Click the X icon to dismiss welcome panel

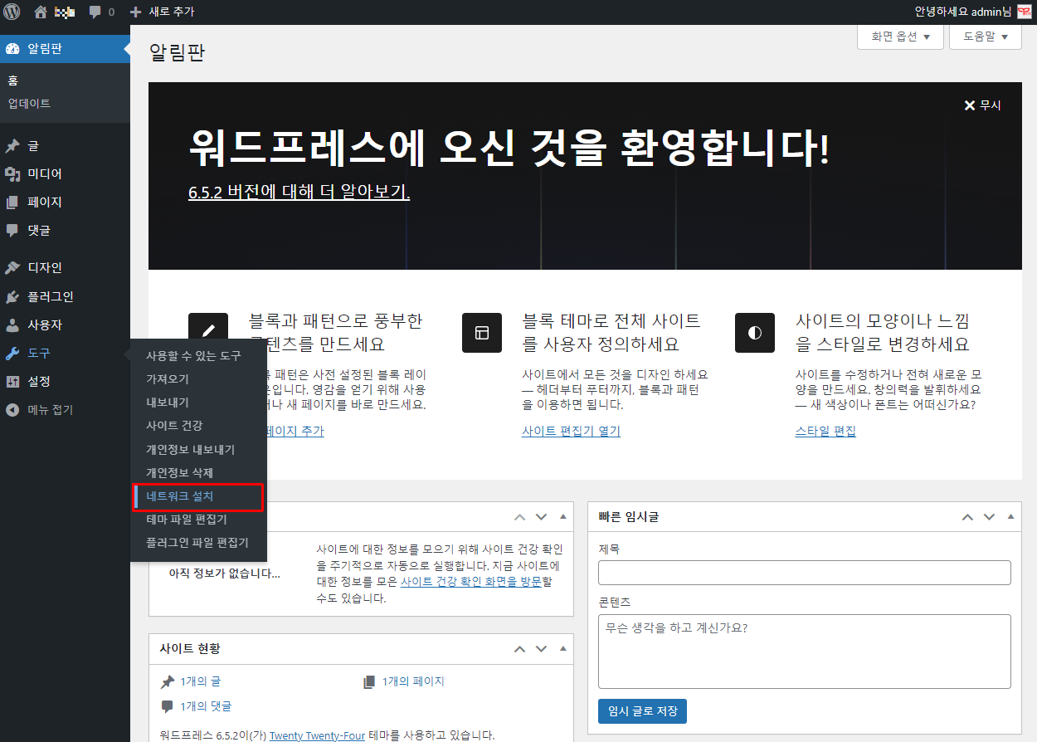(x=969, y=105)
